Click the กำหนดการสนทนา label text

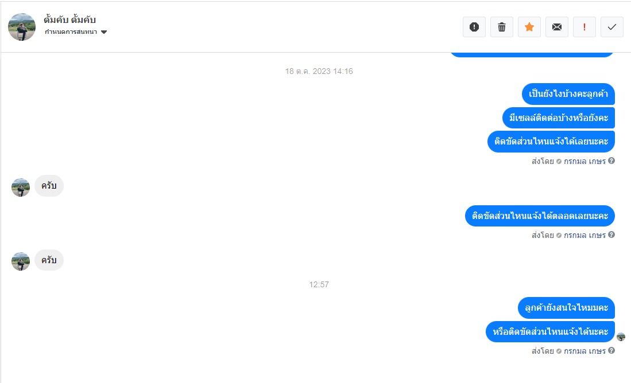tap(71, 32)
